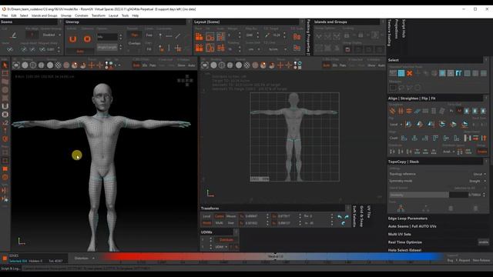Toggle the Flips prevent option

coord(135,35)
